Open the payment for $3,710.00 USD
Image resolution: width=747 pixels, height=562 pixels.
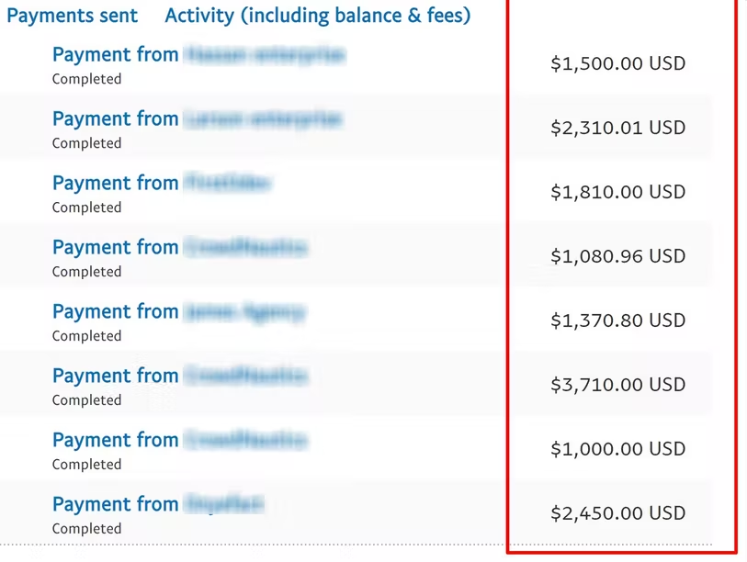coord(180,377)
